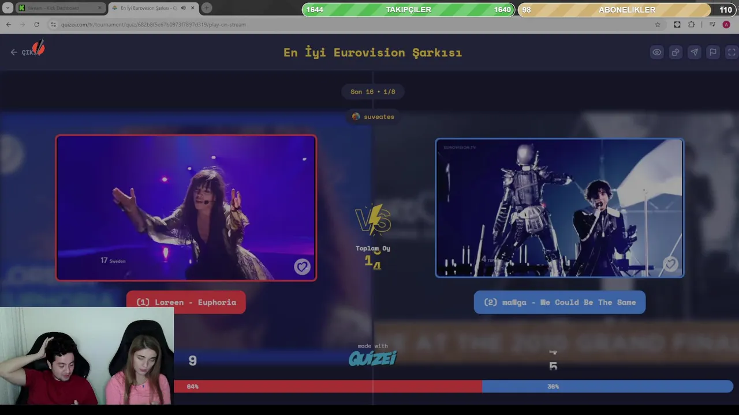
Task: Vote for Loreen - Euphoria button
Action: click(186, 302)
